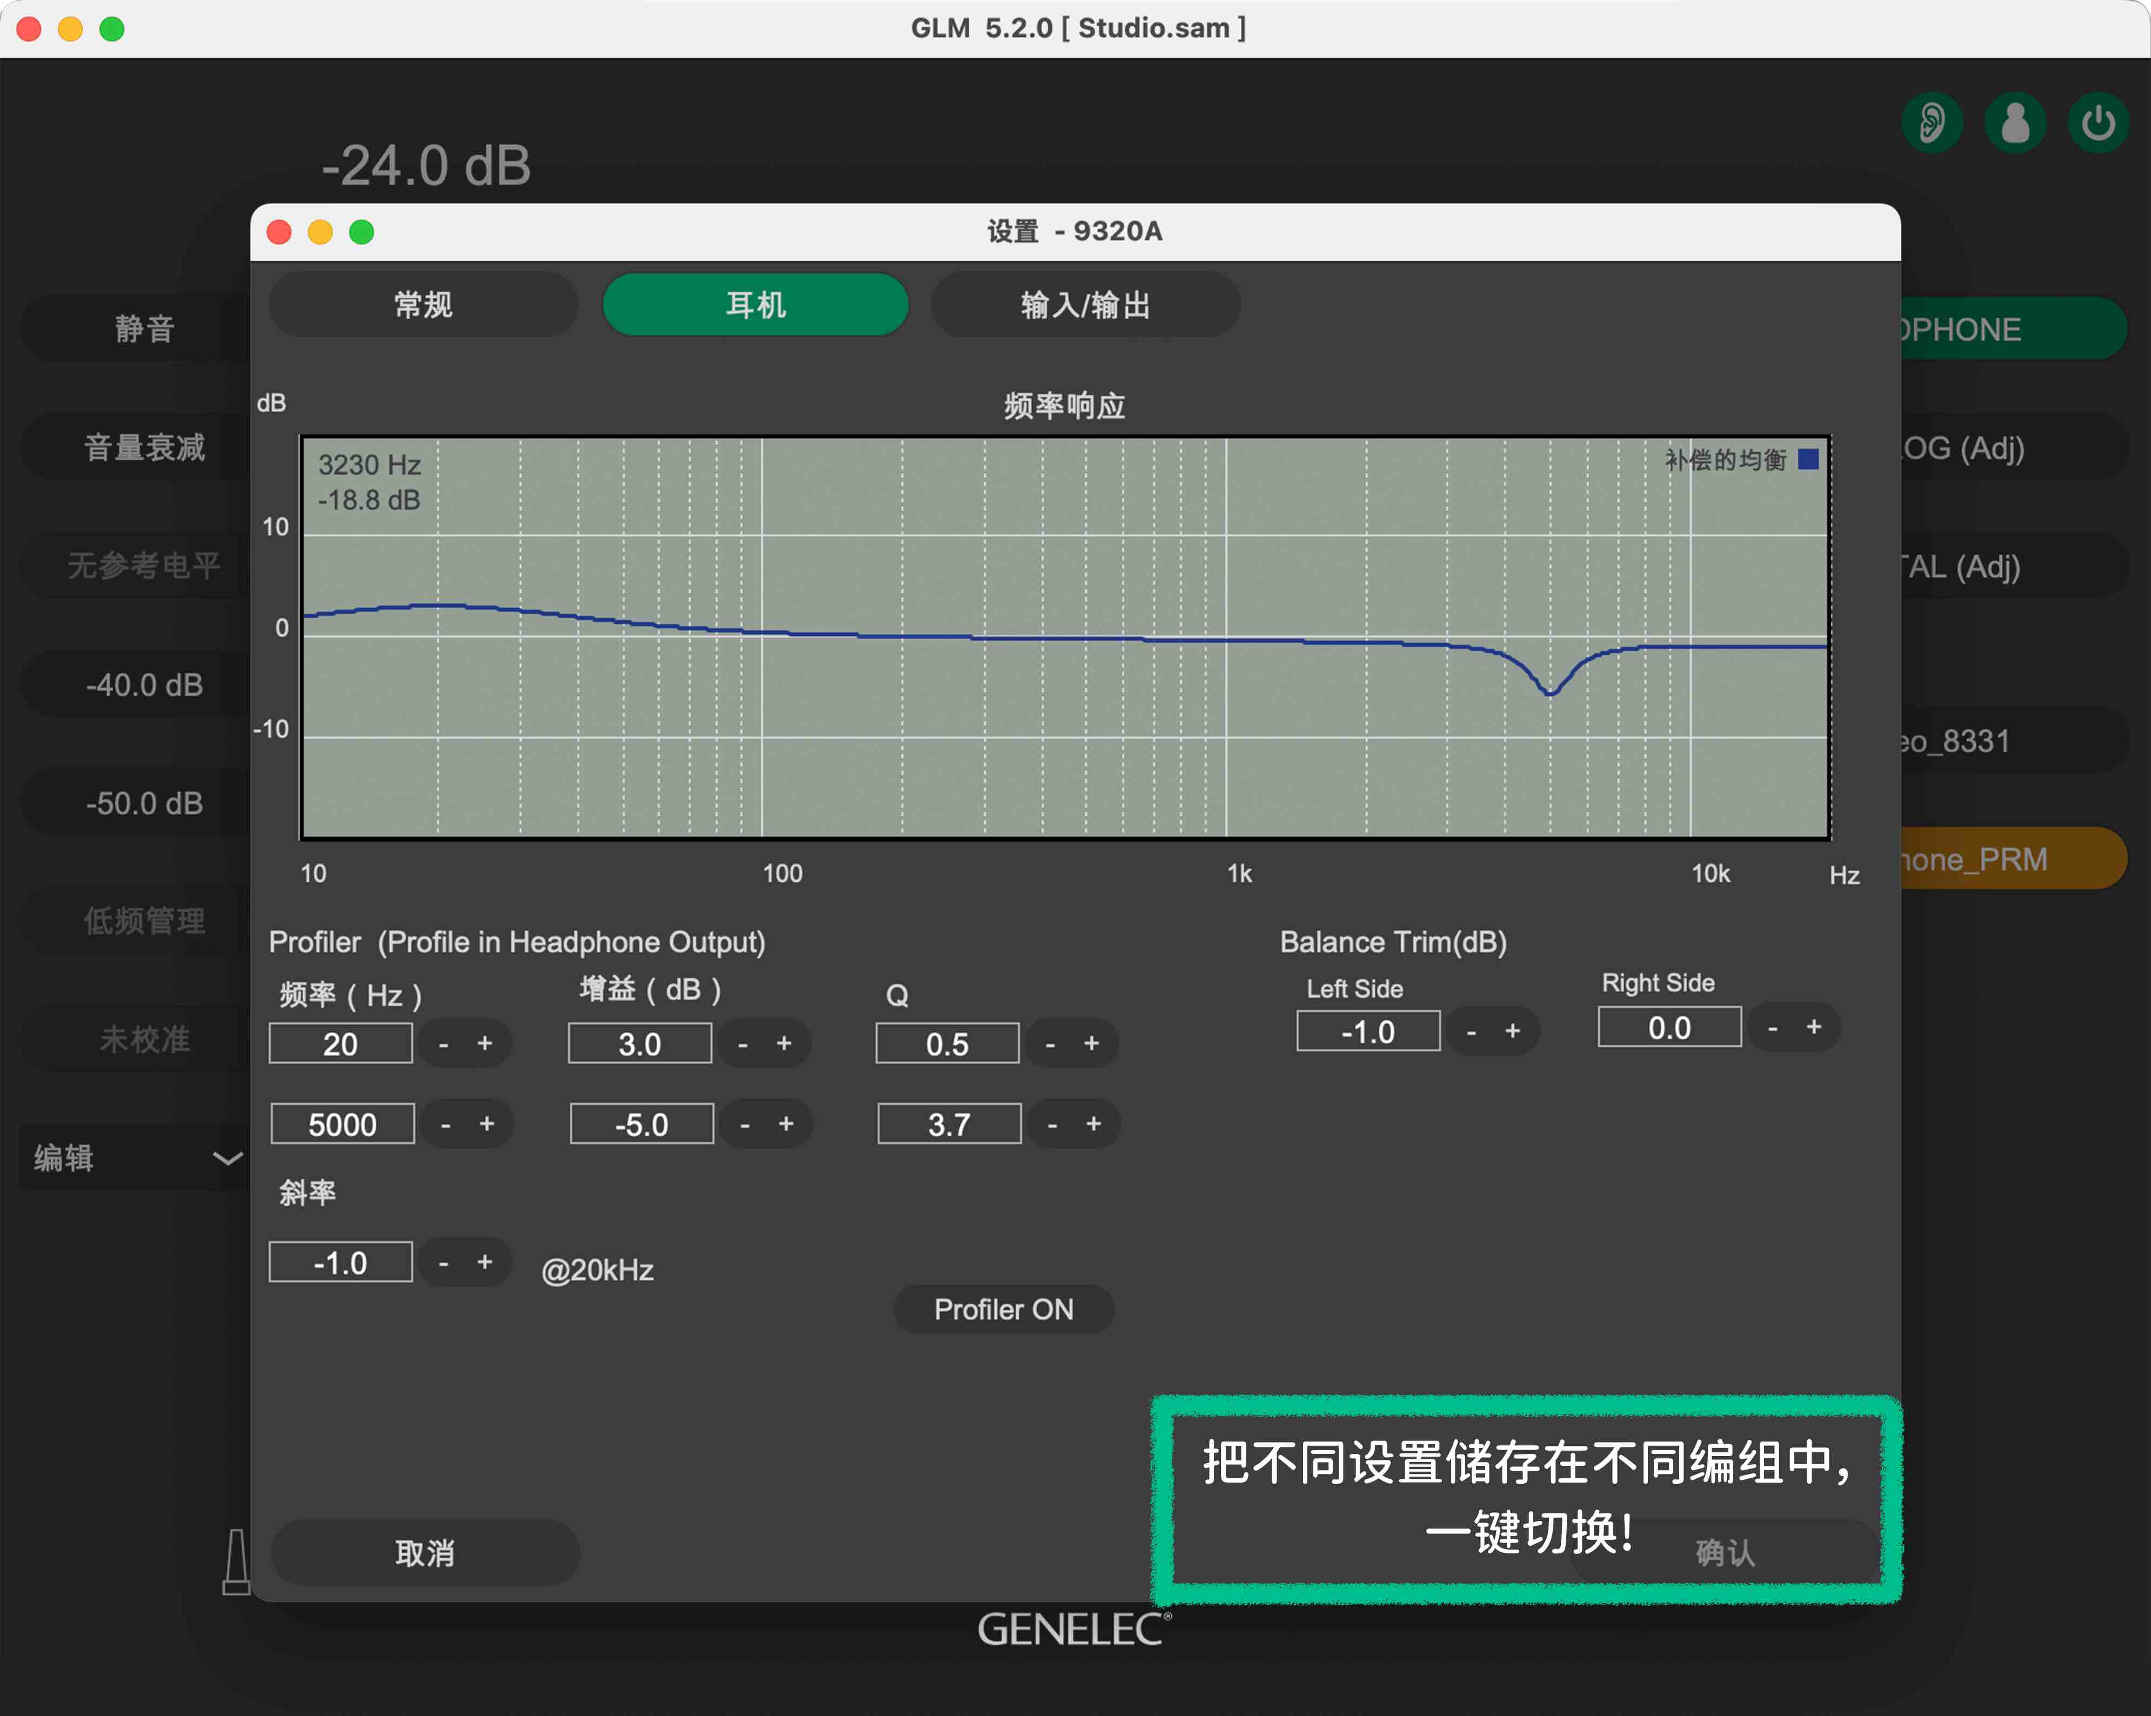Click the 0.5 Q input field
Viewport: 2151px width, 1716px height.
pos(947,1043)
